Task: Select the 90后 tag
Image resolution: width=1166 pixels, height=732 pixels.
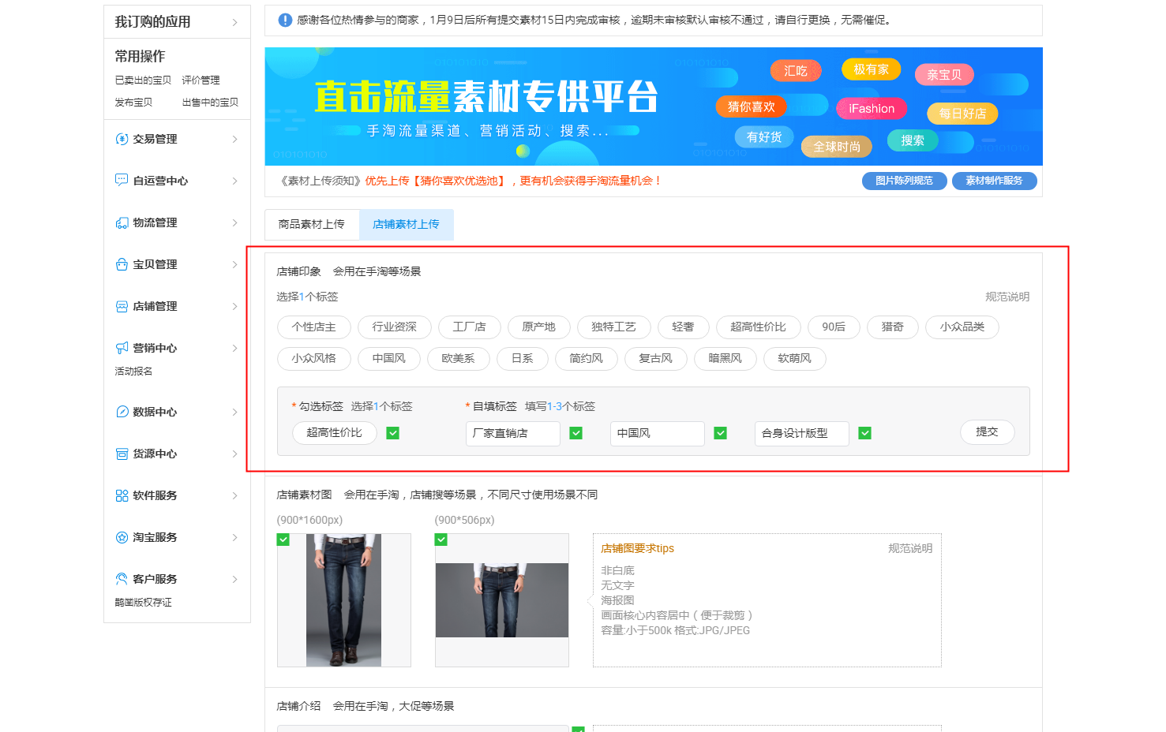Action: (834, 327)
